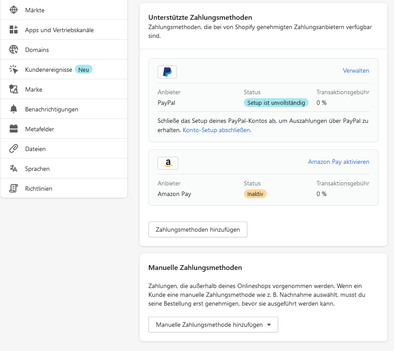The width and height of the screenshot is (394, 351).
Task: Follow the Konto-Setup abschließen link
Action: click(x=217, y=130)
